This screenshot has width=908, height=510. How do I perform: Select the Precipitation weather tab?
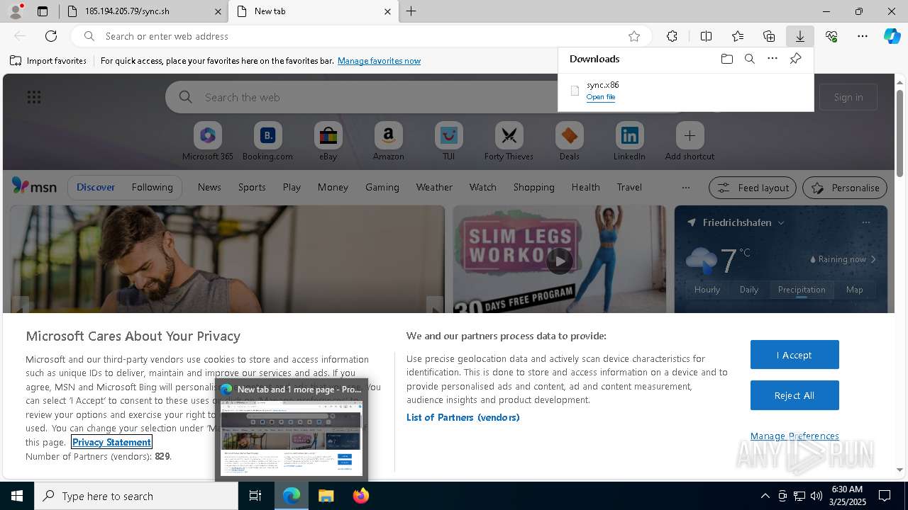click(x=802, y=289)
